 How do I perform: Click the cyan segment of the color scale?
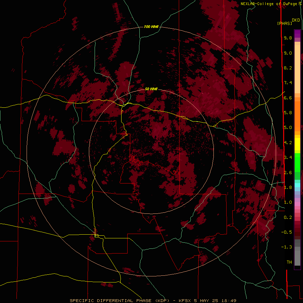point(297,185)
